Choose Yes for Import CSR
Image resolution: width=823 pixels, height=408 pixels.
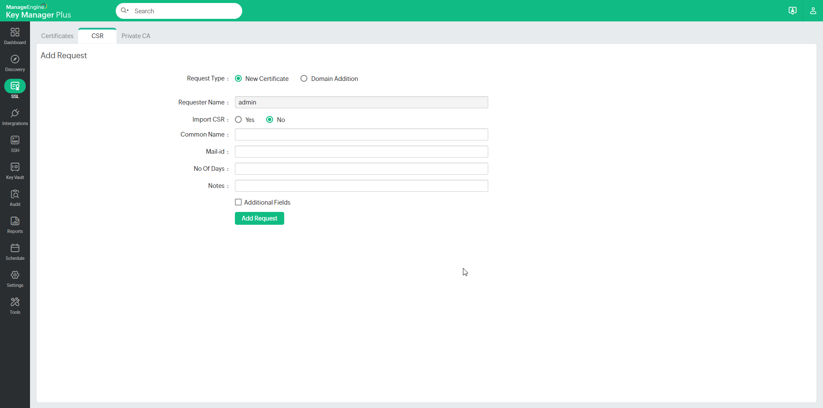coord(238,119)
